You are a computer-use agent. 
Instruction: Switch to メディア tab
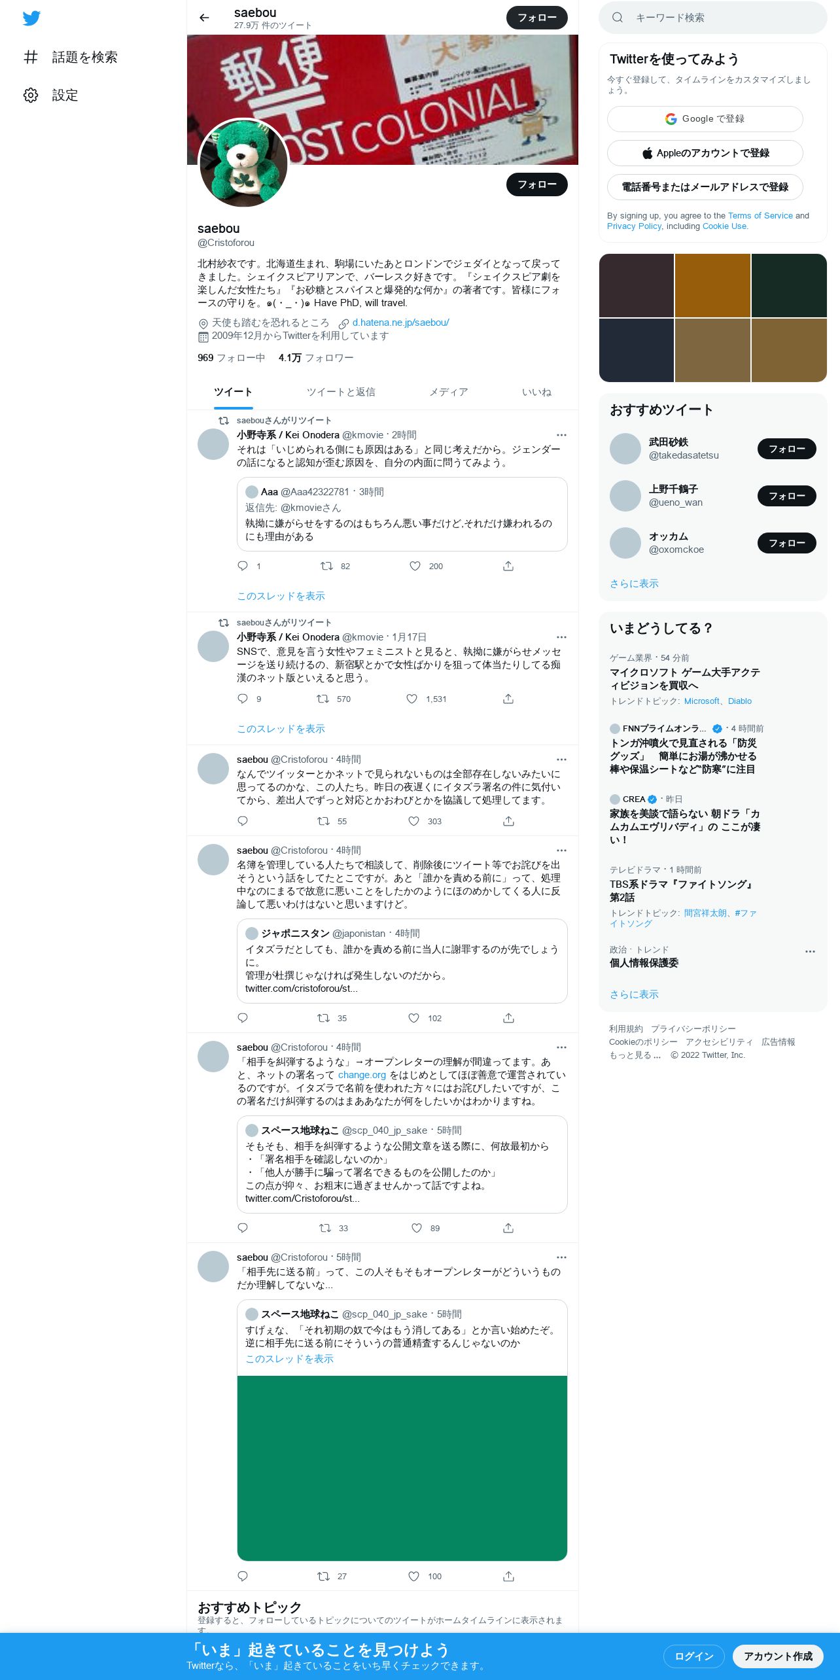[x=448, y=392]
